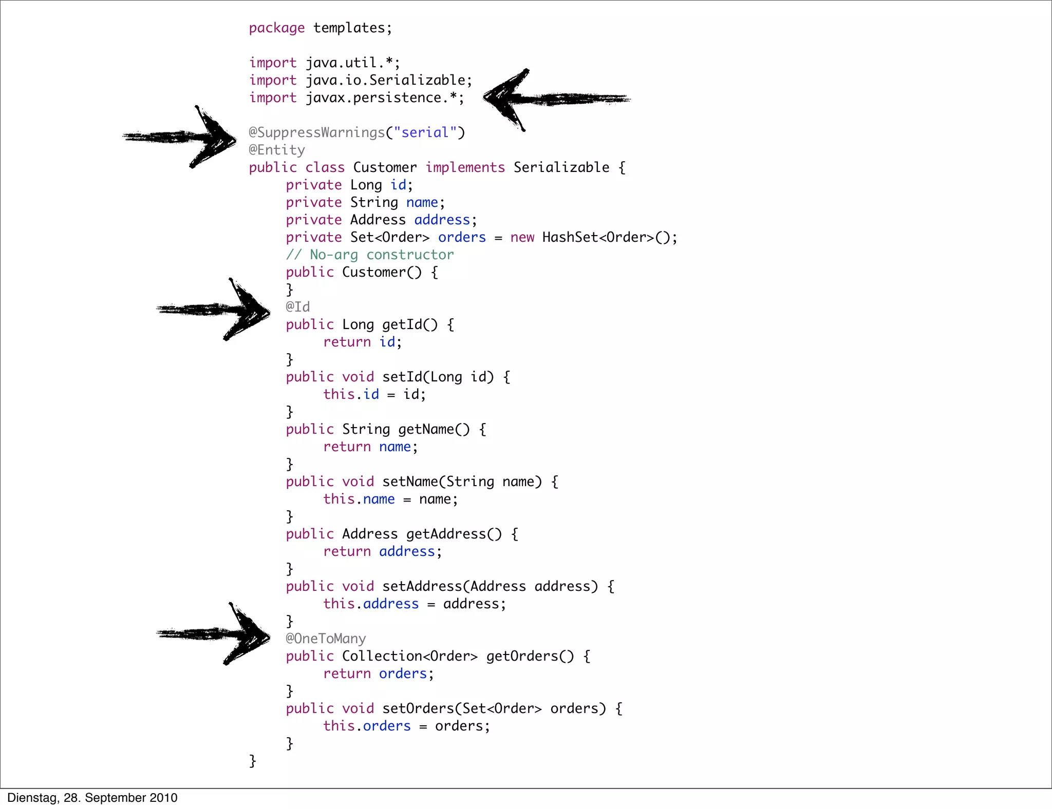Click the import java.io.Serializable line
1052x809 pixels.
click(360, 80)
